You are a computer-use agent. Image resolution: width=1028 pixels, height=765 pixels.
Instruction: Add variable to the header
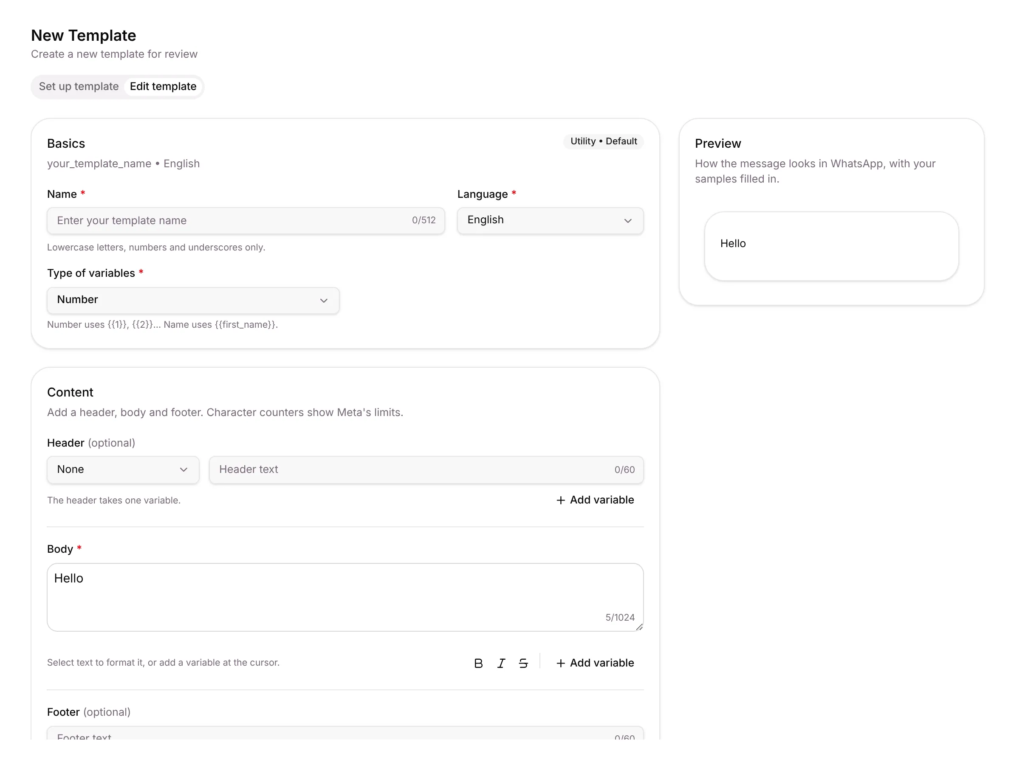click(x=595, y=500)
